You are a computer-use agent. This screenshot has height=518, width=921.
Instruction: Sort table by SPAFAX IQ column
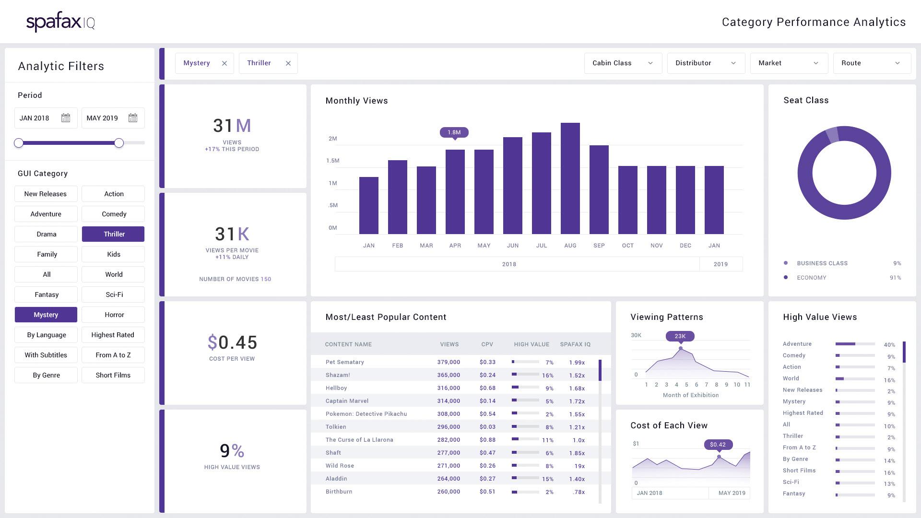pos(575,344)
